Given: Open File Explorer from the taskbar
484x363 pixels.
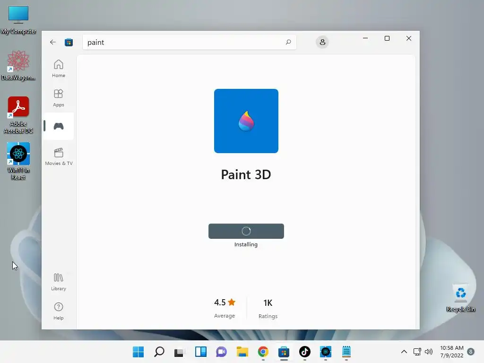Looking at the screenshot, I should (242, 352).
